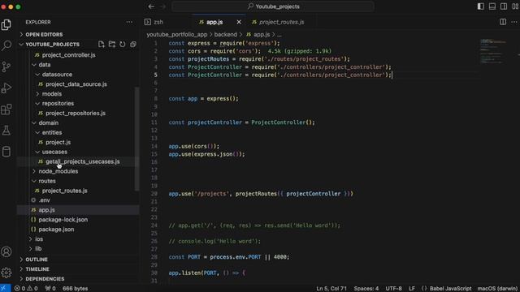
Task: Go forward in navigation history
Action: point(162,6)
